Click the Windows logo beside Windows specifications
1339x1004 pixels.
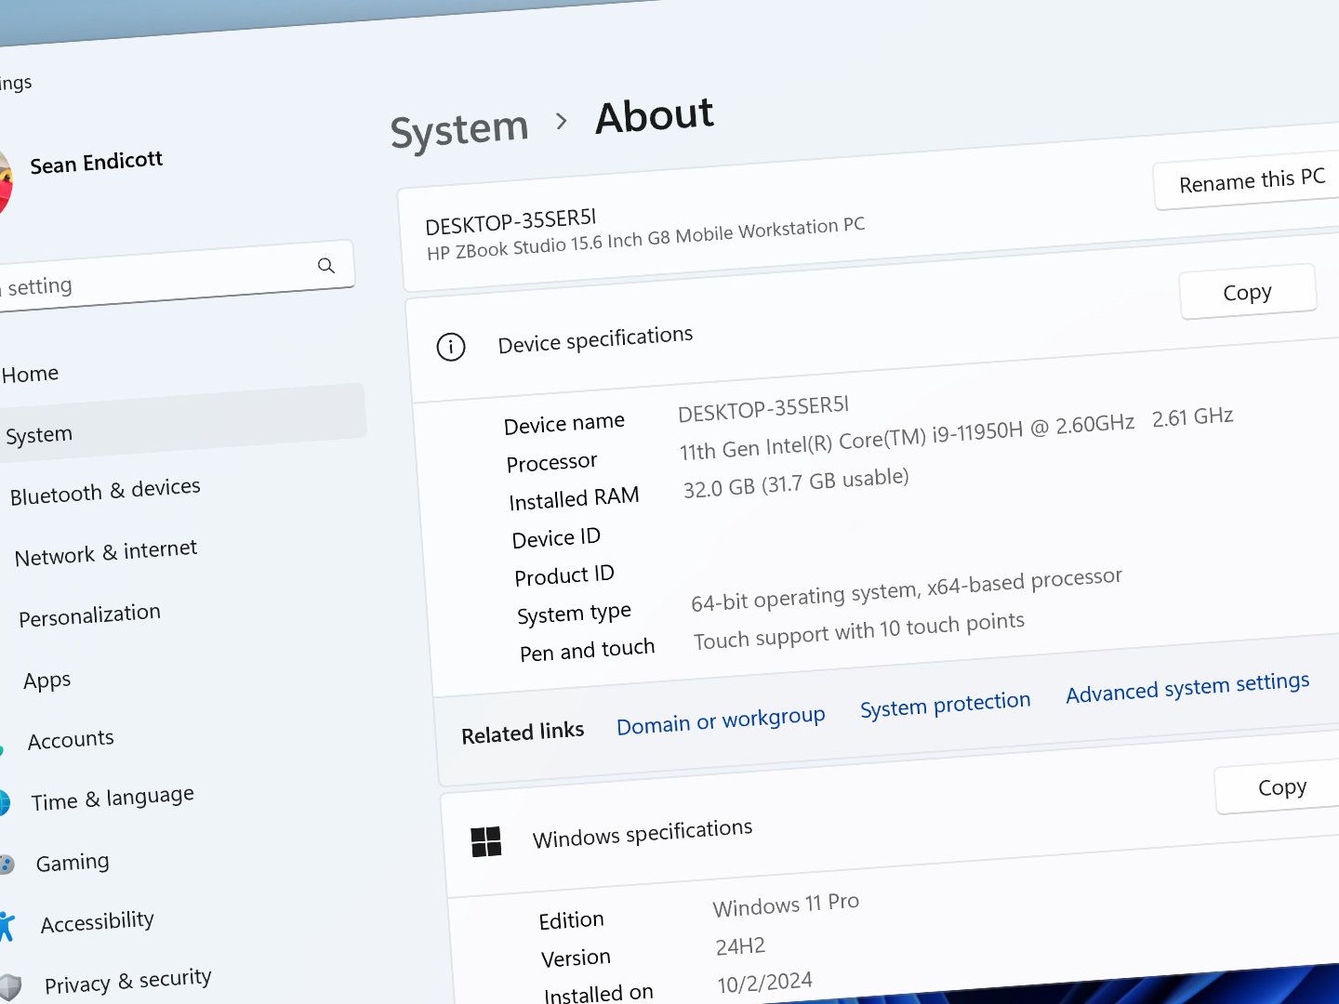pos(485,842)
